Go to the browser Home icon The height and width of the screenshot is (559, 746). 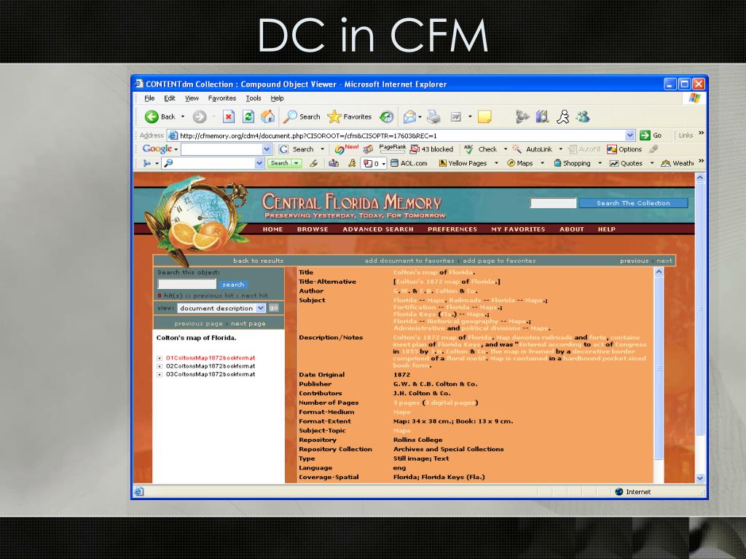click(267, 116)
